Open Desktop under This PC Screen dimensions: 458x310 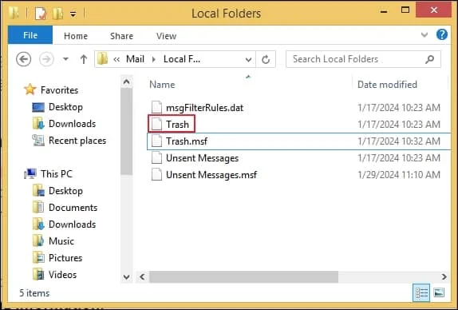click(x=65, y=191)
